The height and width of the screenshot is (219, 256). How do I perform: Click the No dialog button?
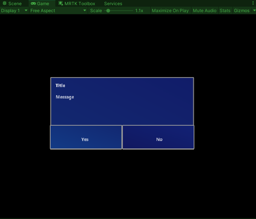click(x=158, y=137)
